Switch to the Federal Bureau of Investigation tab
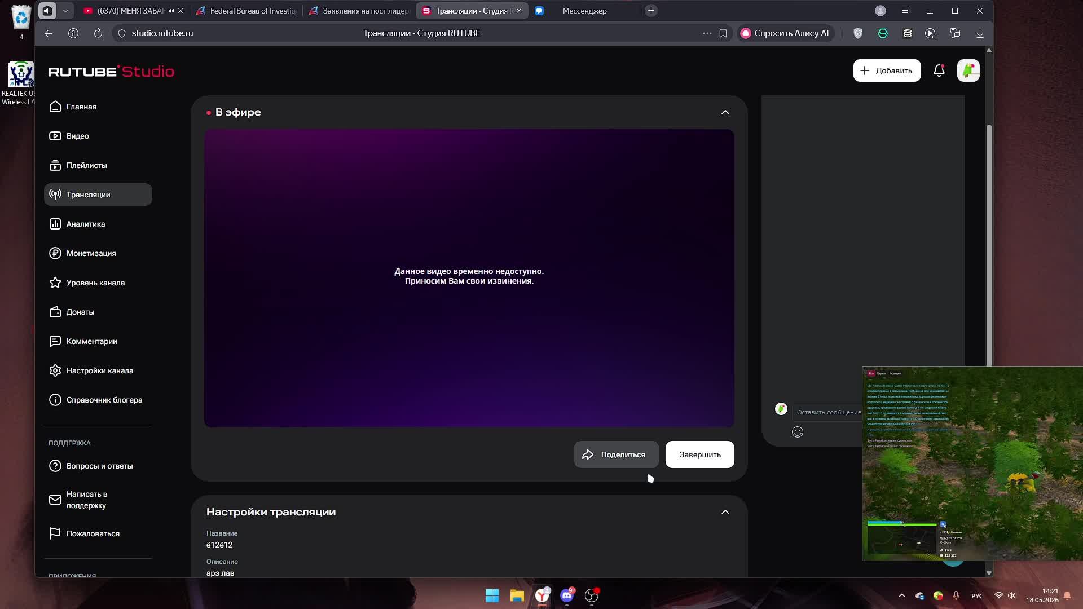This screenshot has height=609, width=1083. click(247, 11)
